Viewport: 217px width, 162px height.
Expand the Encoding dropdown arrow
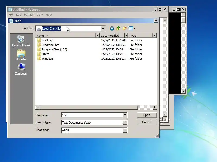tap(125, 130)
